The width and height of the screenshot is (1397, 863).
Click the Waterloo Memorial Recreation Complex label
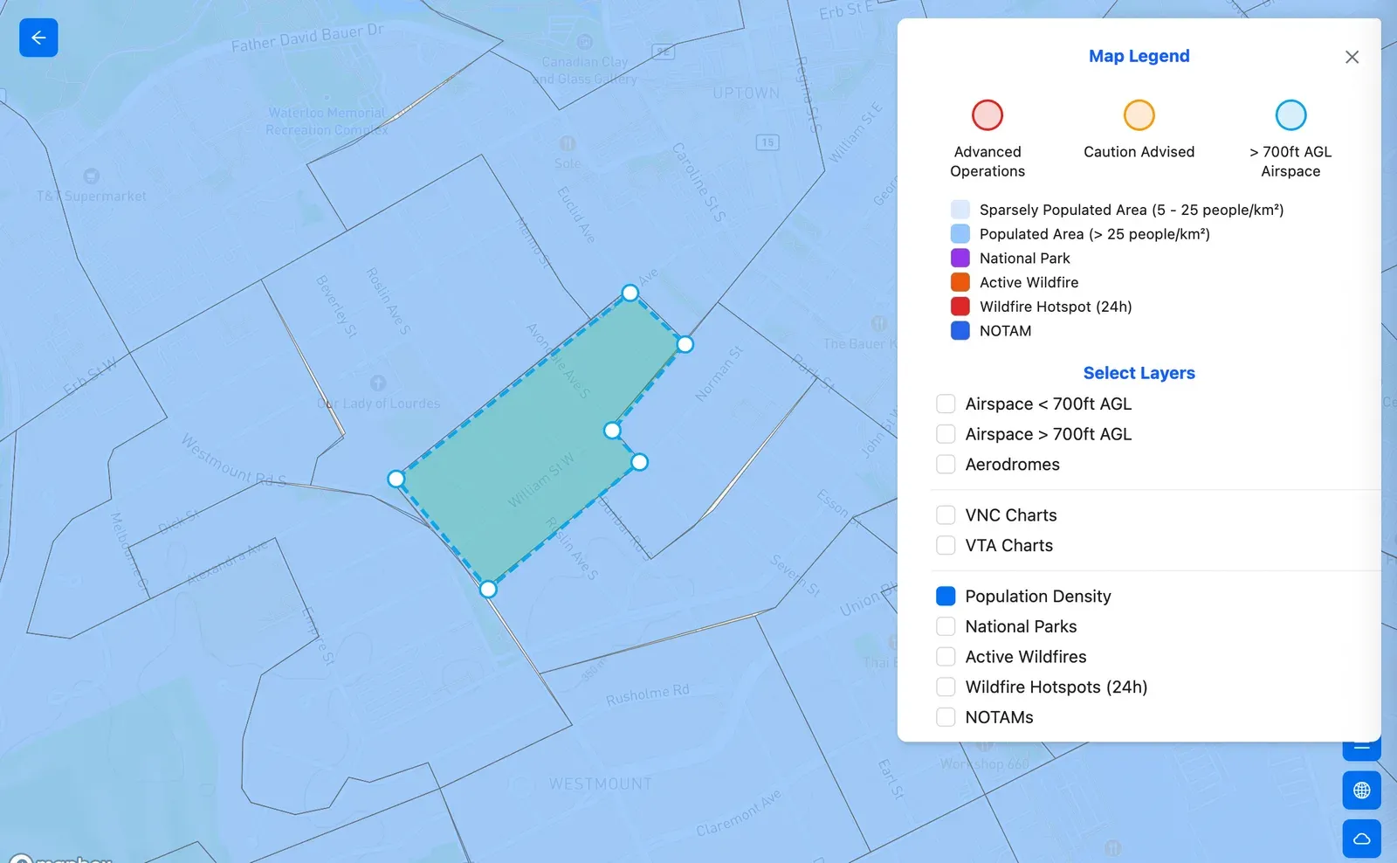pyautogui.click(x=327, y=121)
